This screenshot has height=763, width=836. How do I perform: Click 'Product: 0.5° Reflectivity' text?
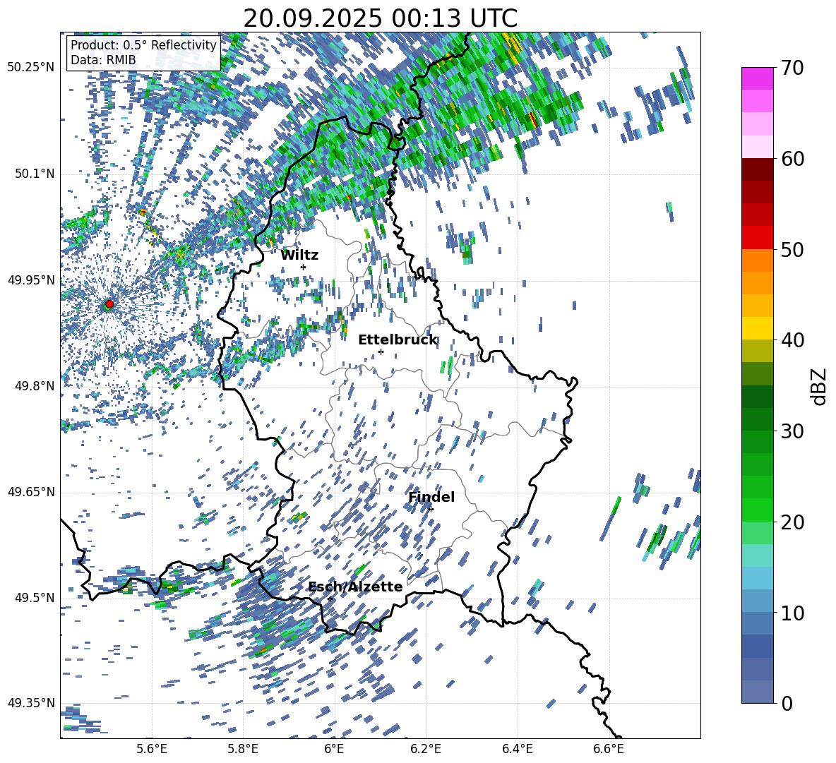[143, 44]
